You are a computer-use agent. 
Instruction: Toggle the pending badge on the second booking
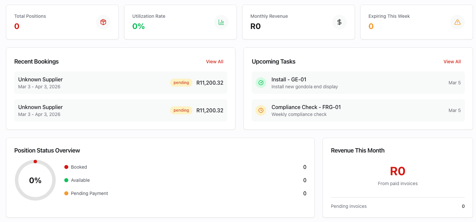click(181, 110)
